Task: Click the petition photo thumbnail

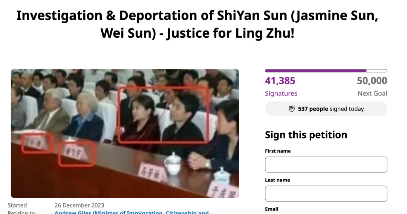Action: pos(125,133)
